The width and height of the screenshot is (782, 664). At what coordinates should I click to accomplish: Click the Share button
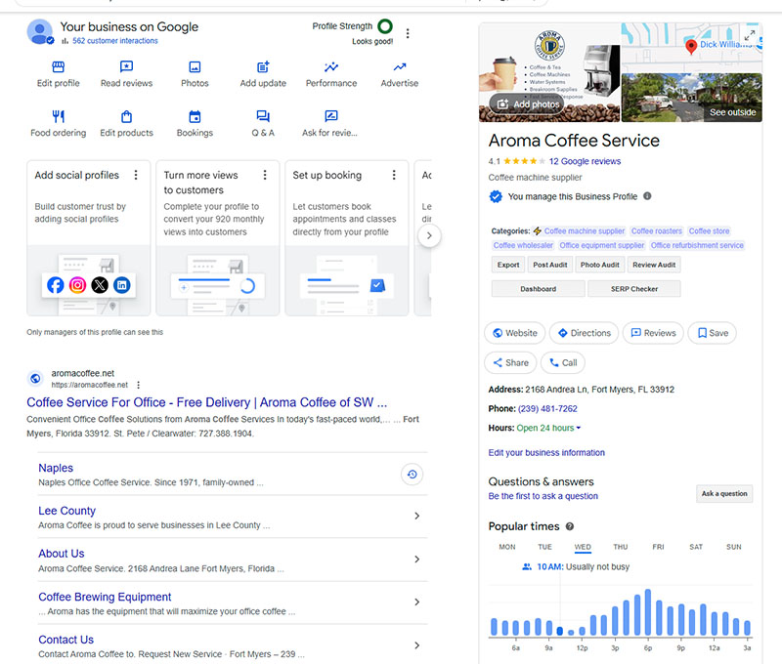510,362
